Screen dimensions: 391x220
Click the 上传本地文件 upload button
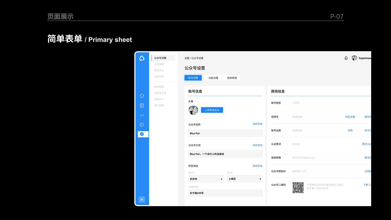click(212, 110)
